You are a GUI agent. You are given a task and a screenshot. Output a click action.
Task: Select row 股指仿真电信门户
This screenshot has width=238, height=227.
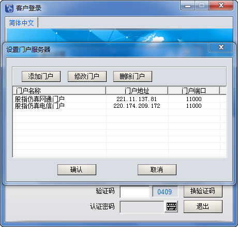point(120,106)
